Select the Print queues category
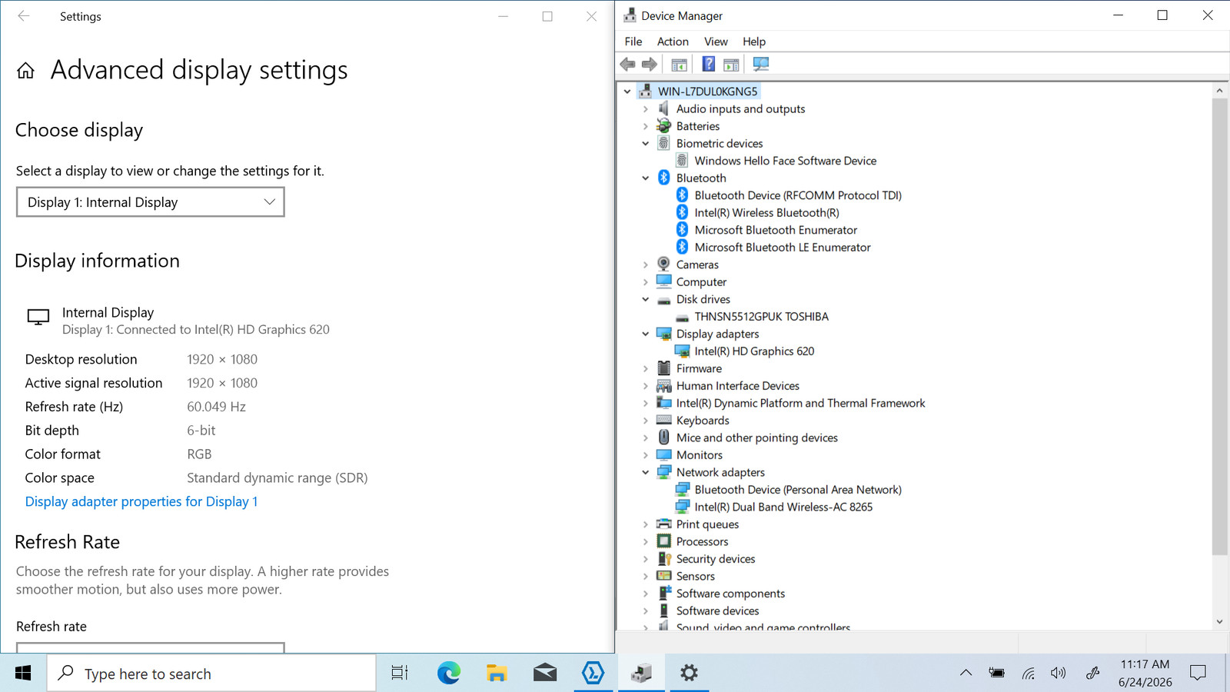 (x=707, y=524)
